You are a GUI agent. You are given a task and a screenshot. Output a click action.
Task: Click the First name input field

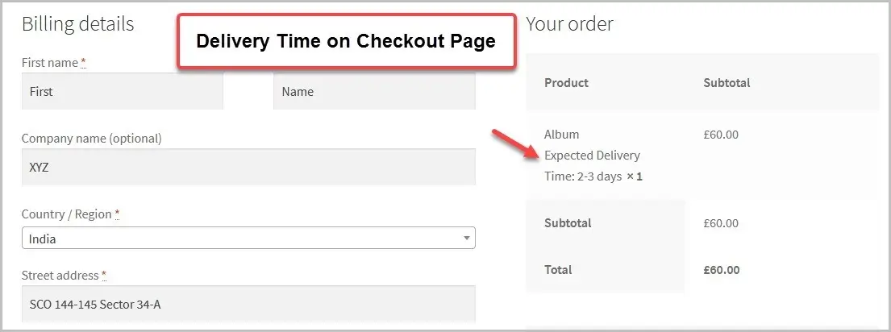(123, 91)
